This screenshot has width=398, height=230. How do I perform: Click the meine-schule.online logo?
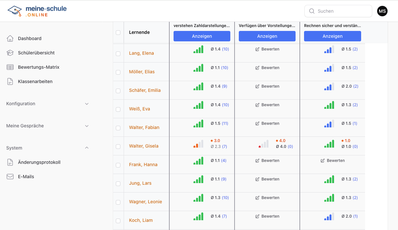(x=37, y=11)
